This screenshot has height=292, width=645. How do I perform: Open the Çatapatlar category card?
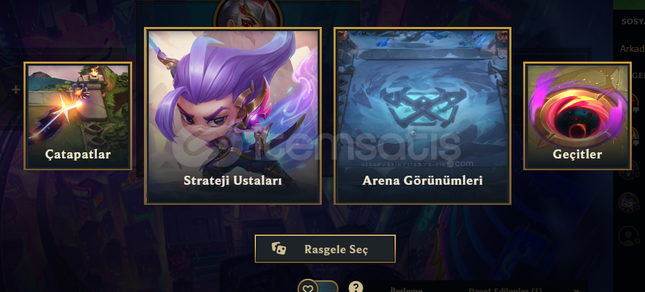point(78,116)
